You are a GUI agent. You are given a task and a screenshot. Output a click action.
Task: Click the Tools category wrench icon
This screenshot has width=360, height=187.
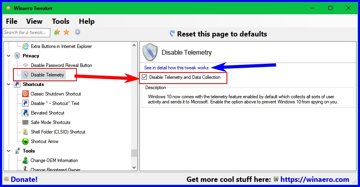point(17,151)
